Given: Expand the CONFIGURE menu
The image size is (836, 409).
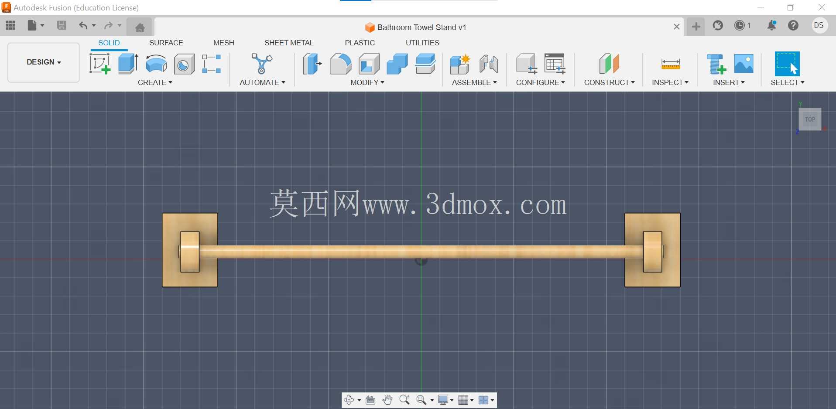Looking at the screenshot, I should coord(540,82).
